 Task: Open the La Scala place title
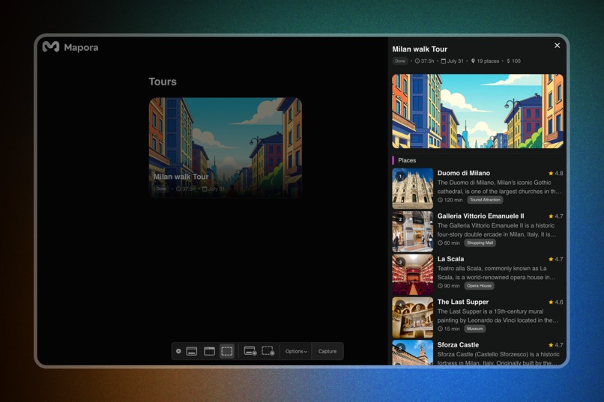[450, 259]
